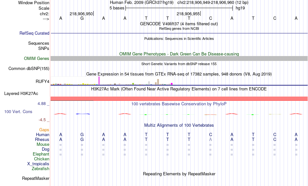This screenshot has width=308, height=186.
Task: Click the red Layered H3K27Ac signal bar
Action: click(179, 99)
